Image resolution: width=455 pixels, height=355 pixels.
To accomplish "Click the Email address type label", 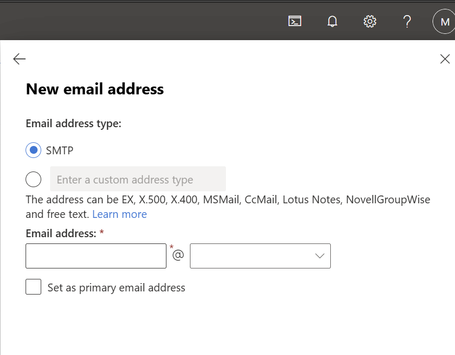I will click(x=74, y=124).
